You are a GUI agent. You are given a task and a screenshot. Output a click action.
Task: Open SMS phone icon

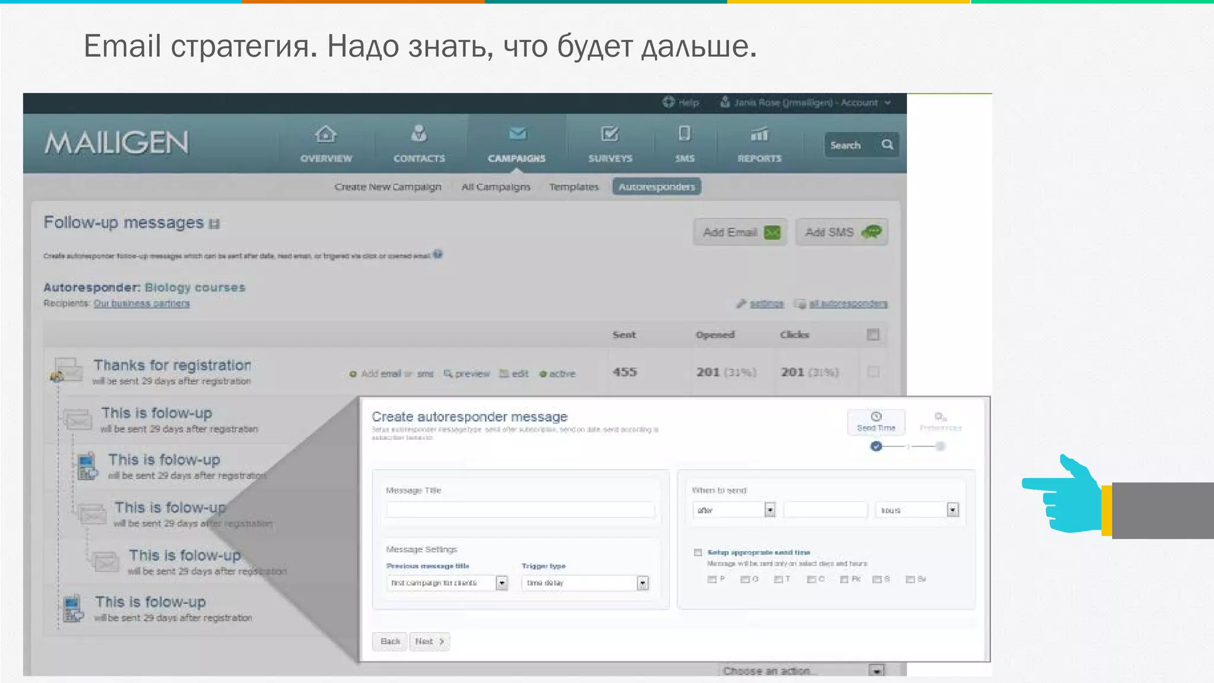(684, 133)
